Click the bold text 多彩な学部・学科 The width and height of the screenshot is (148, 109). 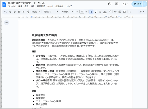point(45,71)
